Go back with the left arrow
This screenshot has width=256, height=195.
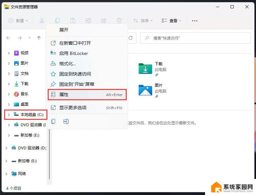(8, 38)
